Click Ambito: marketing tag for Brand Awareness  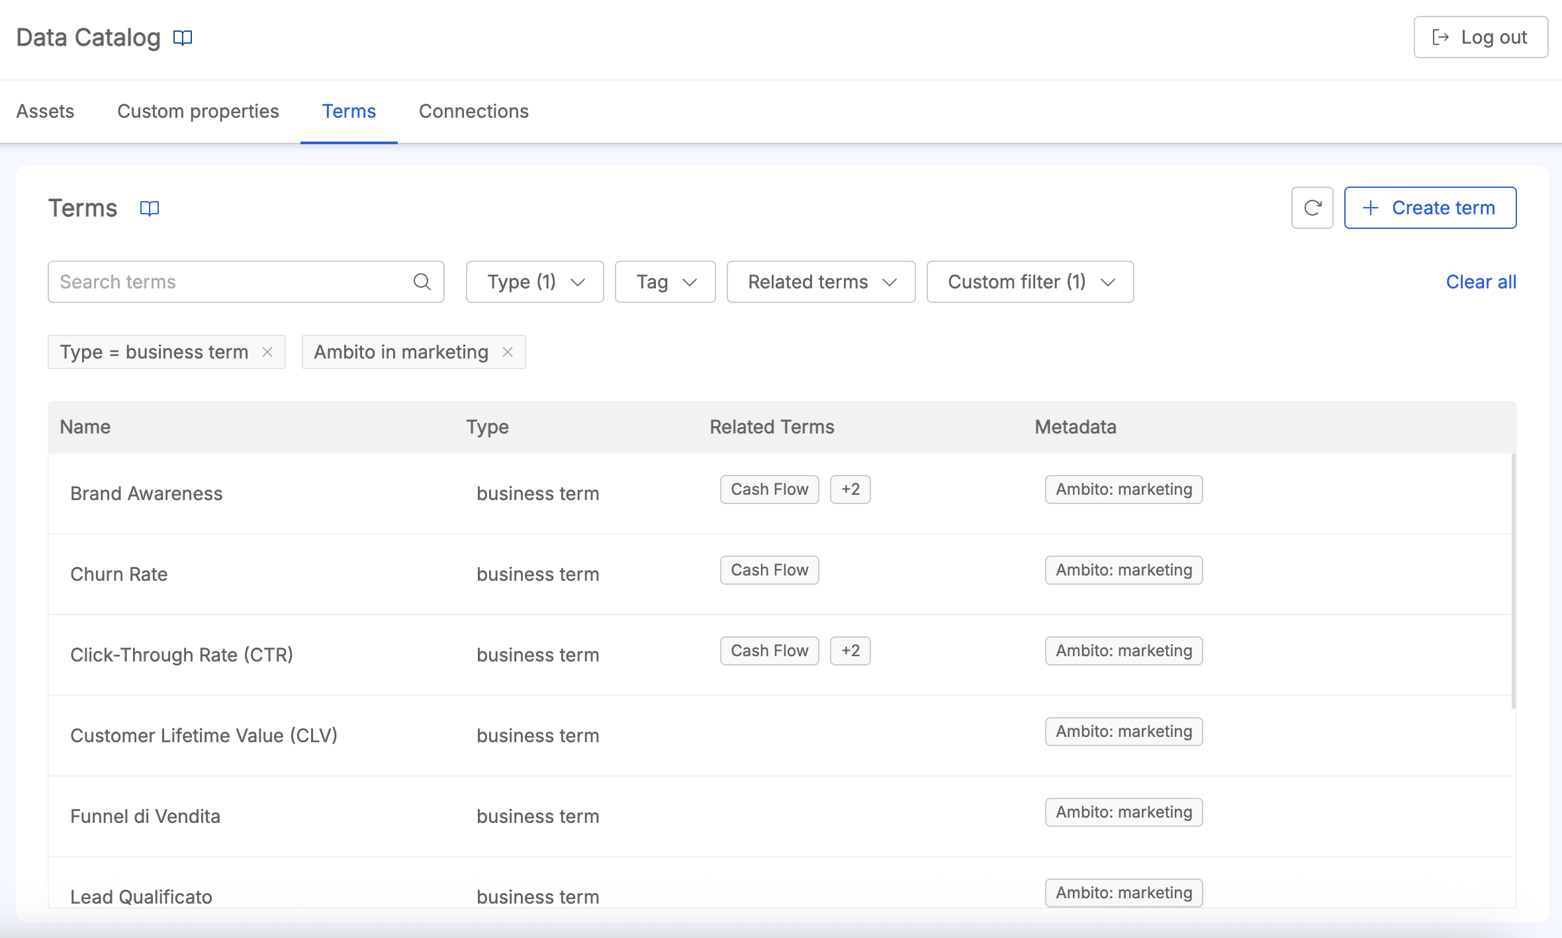click(x=1124, y=490)
